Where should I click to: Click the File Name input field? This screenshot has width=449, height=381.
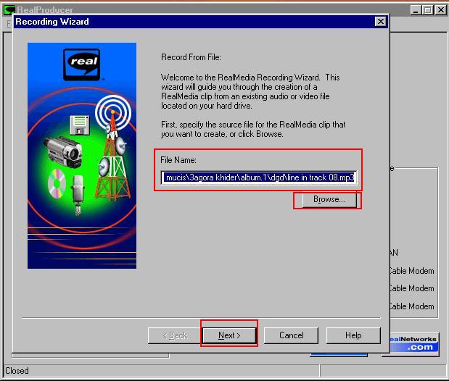pyautogui.click(x=259, y=177)
